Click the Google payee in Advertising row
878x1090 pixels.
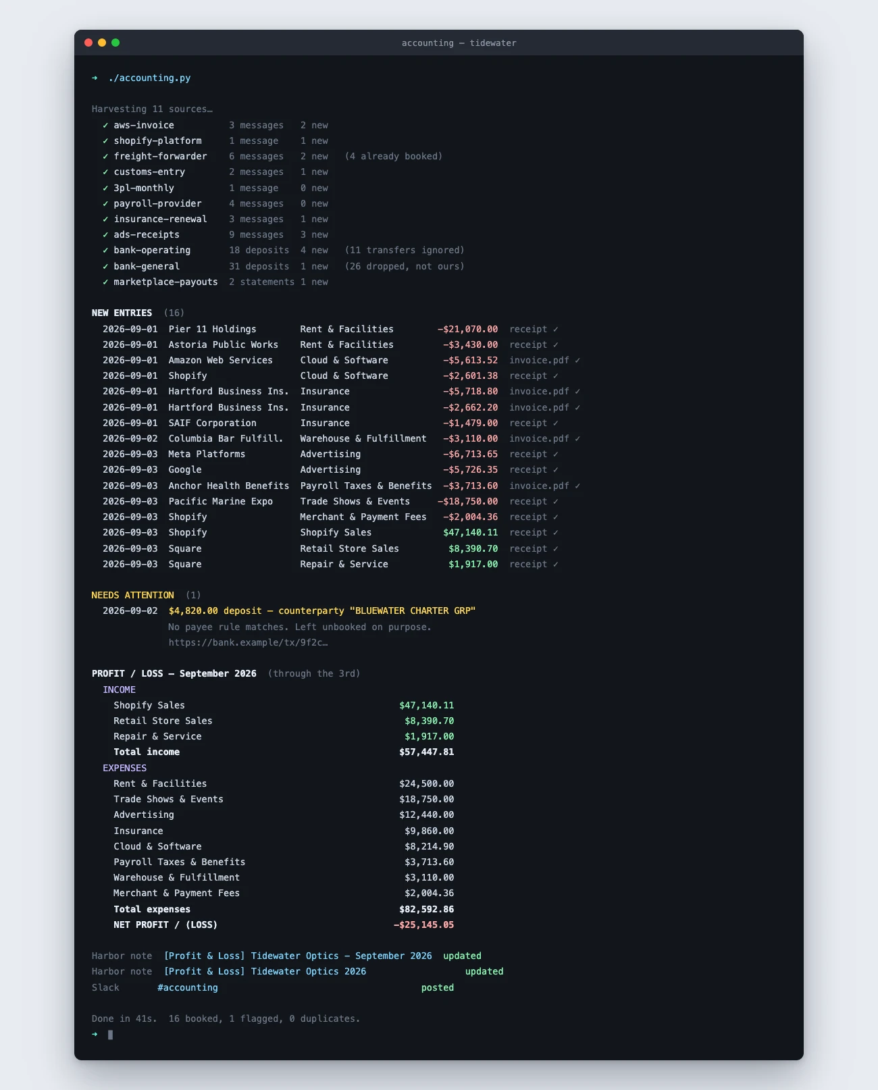[x=185, y=469]
